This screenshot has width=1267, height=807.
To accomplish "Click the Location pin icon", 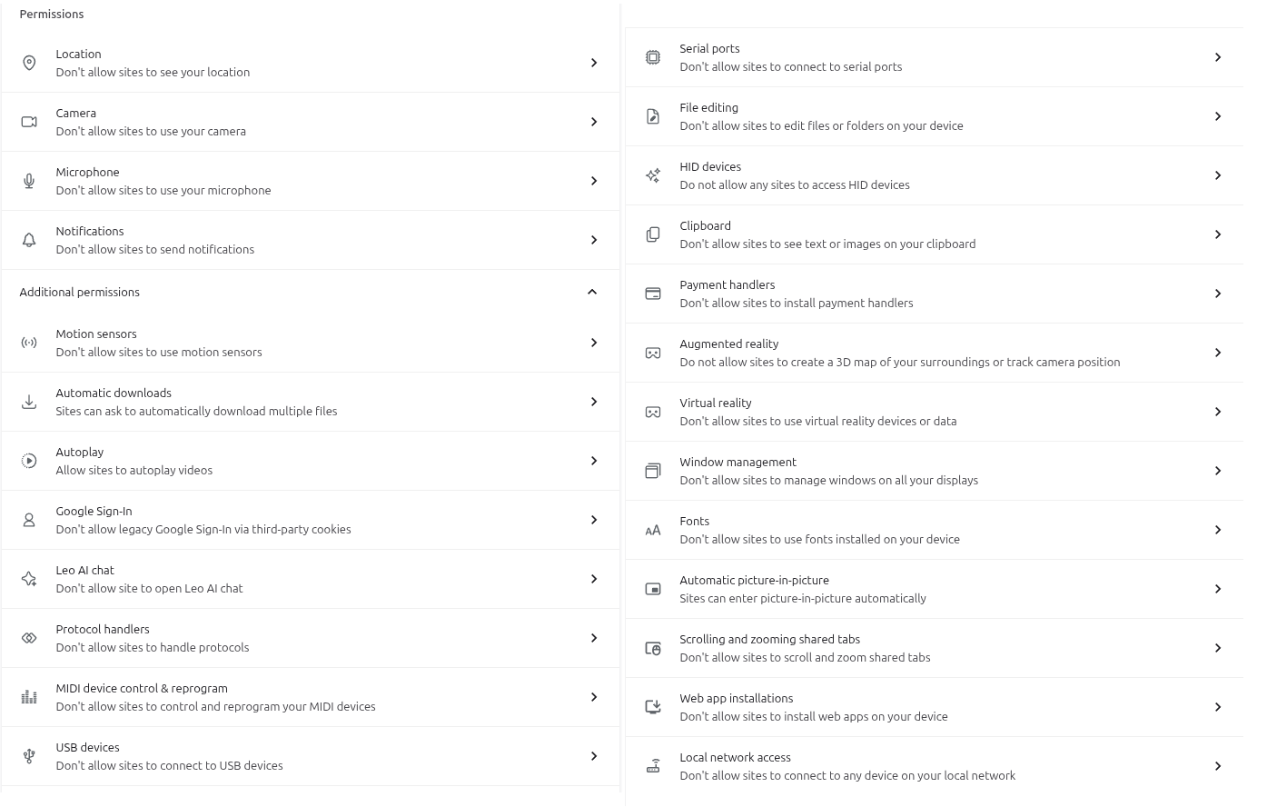I will (29, 63).
